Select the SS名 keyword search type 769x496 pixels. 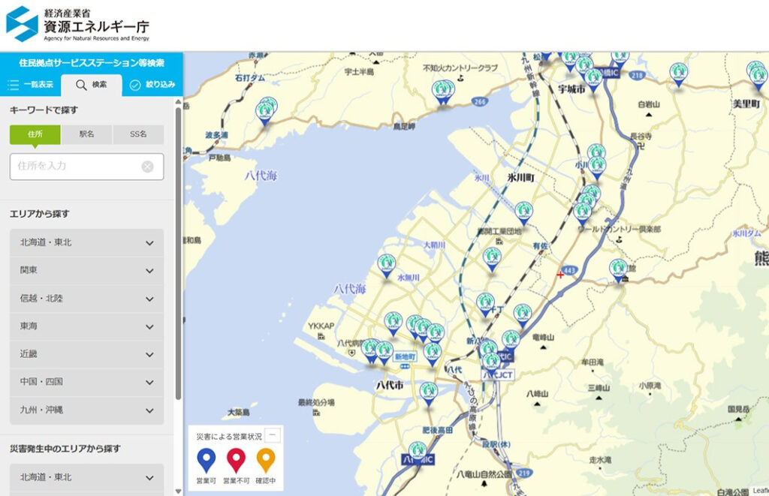(138, 134)
